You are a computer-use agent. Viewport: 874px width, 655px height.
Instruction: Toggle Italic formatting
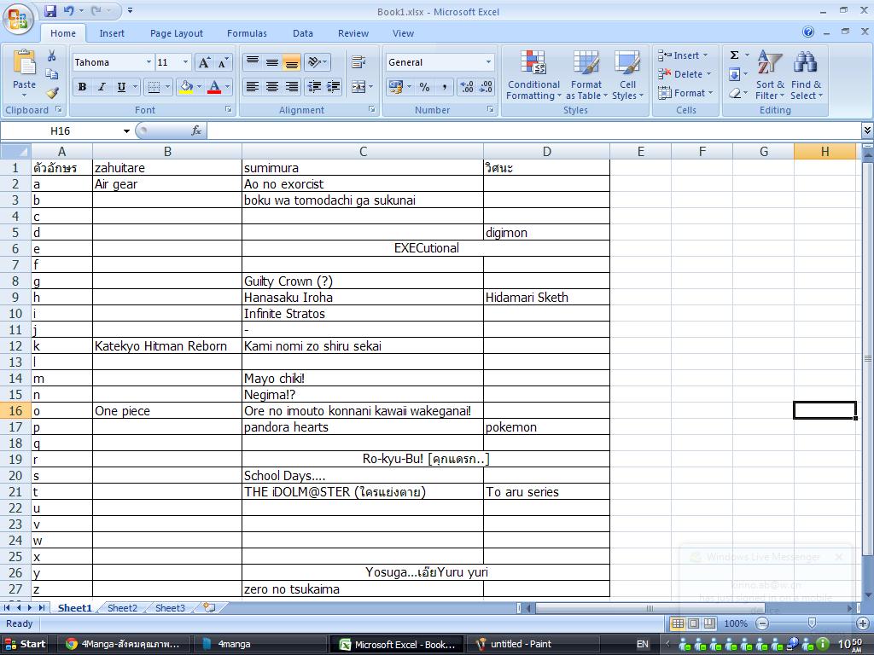[102, 87]
